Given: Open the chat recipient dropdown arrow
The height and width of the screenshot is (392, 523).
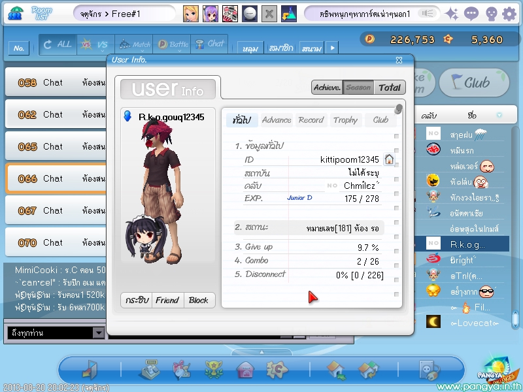Looking at the screenshot, I should point(99,333).
